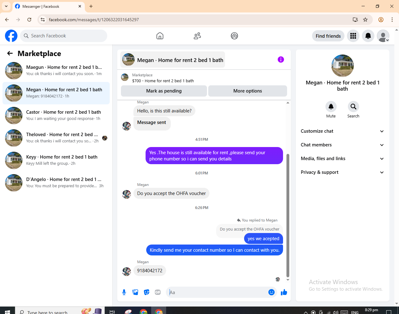The image size is (399, 314).
Task: Mute this conversation with the bell icon
Action: click(331, 107)
